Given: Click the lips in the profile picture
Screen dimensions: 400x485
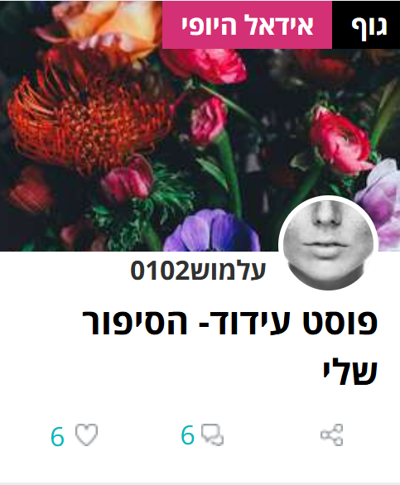Looking at the screenshot, I should tap(325, 247).
